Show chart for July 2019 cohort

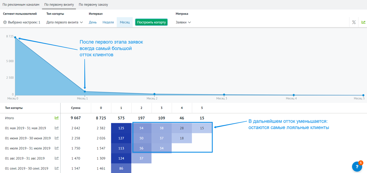57,148
